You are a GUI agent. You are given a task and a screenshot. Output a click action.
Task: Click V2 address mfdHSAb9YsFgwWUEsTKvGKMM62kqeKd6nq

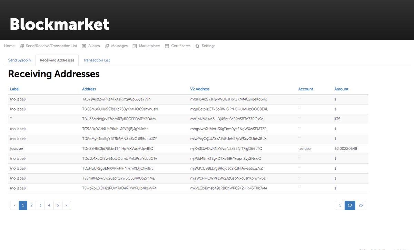(229, 99)
